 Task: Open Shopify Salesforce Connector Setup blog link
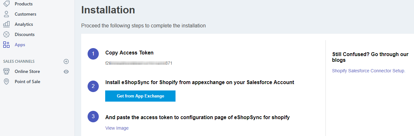pyautogui.click(x=369, y=71)
